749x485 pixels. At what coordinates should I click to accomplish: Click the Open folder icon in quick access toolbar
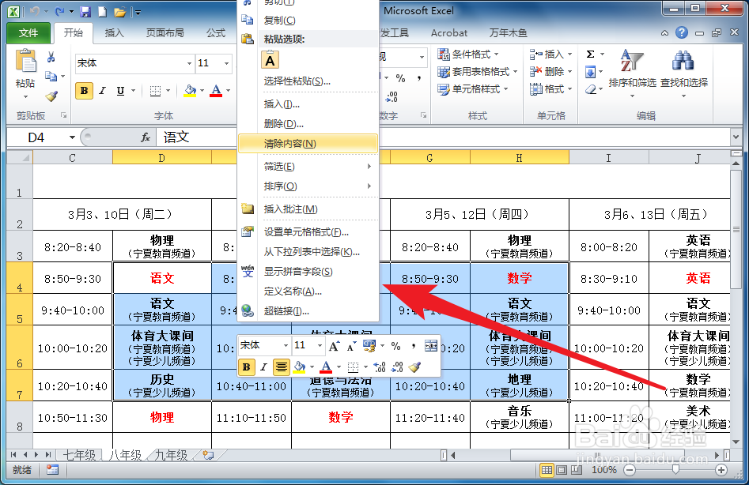tap(119, 12)
